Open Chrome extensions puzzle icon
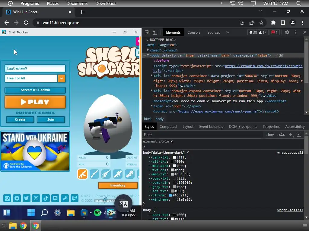 (x=273, y=23)
